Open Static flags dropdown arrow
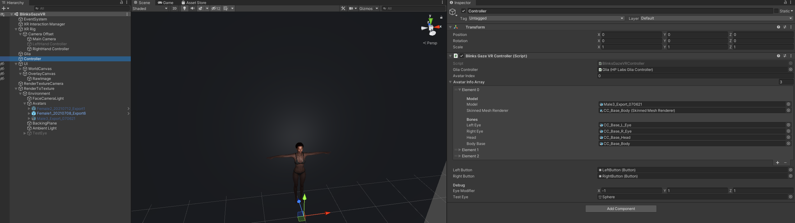The height and width of the screenshot is (223, 795). coord(792,11)
